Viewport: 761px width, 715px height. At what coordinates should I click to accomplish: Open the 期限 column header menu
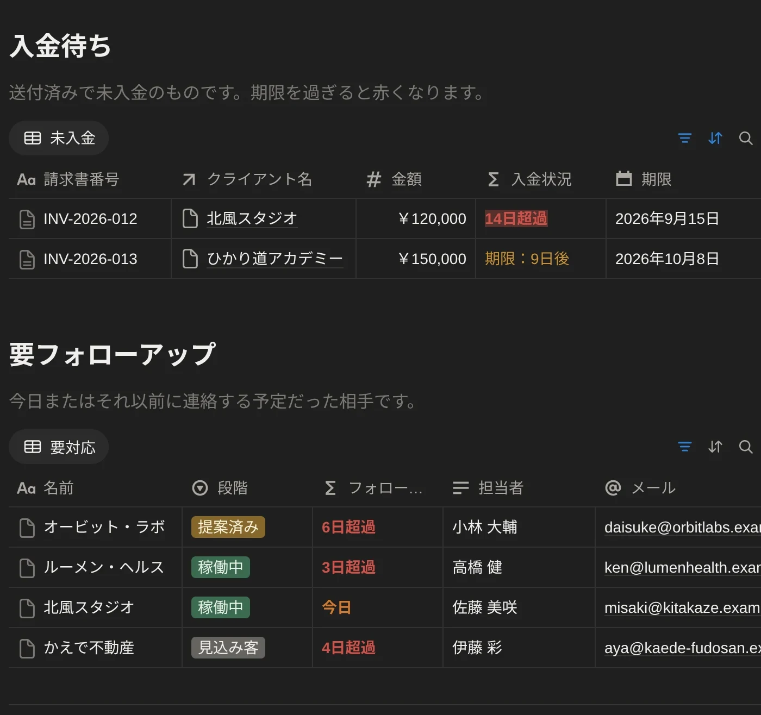tap(683, 179)
